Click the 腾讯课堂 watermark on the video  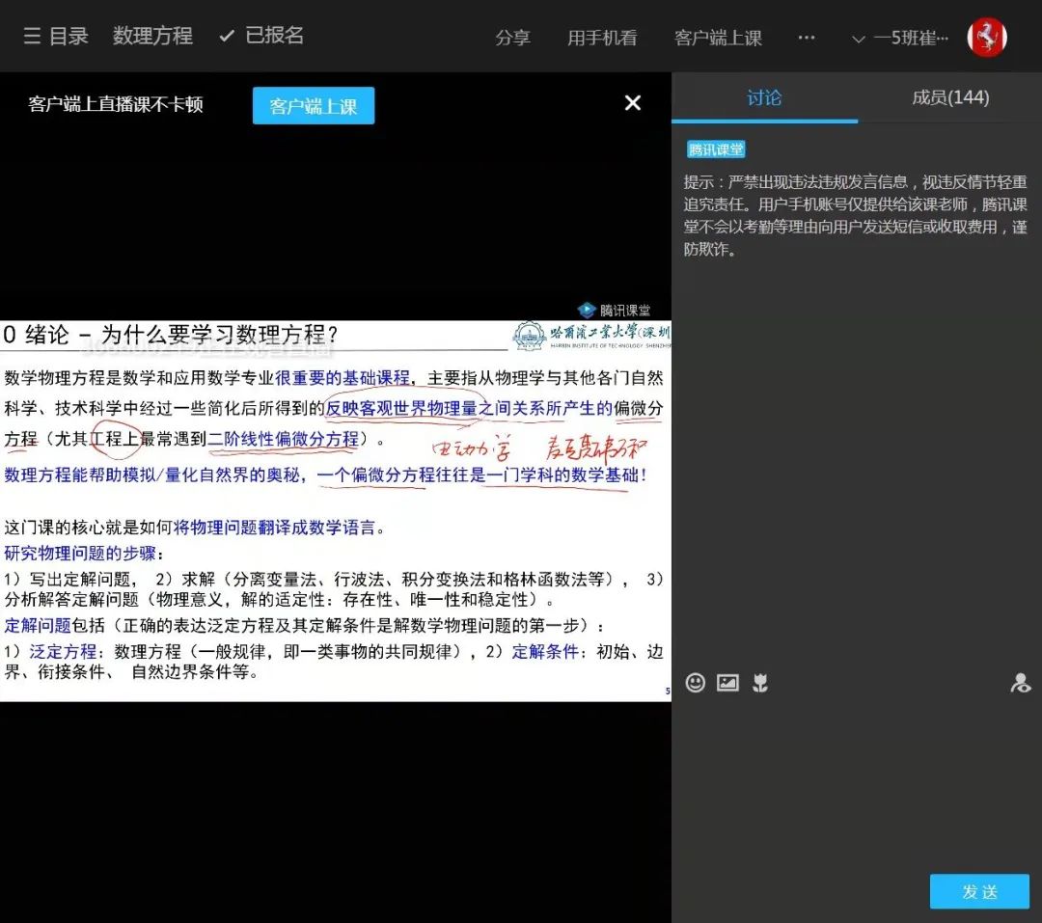pos(615,310)
